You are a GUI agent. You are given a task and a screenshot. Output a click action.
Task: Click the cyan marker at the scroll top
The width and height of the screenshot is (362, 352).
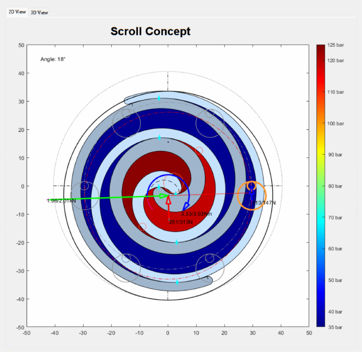[159, 98]
